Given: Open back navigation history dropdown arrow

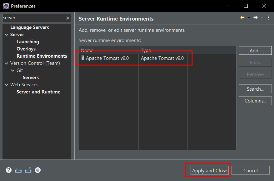Looking at the screenshot, I should (249, 17).
